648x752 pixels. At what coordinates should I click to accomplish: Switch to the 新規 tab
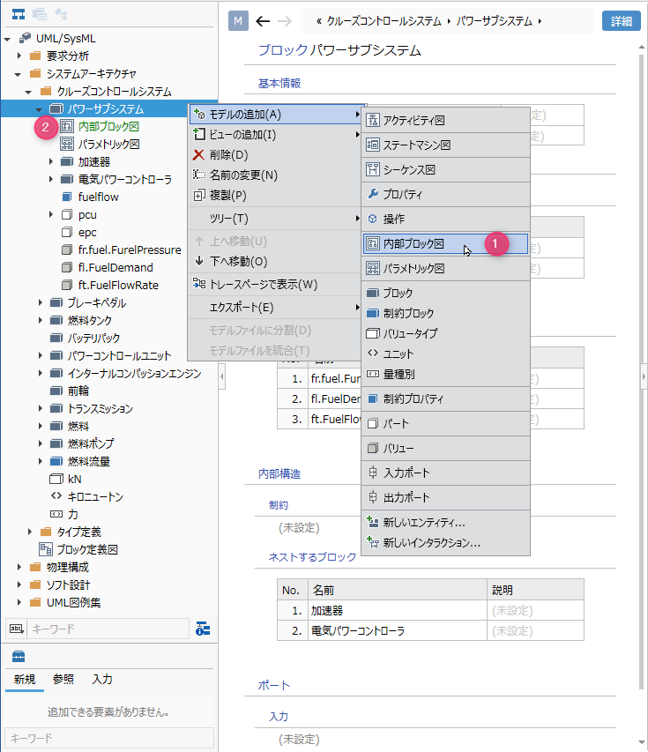click(x=25, y=679)
